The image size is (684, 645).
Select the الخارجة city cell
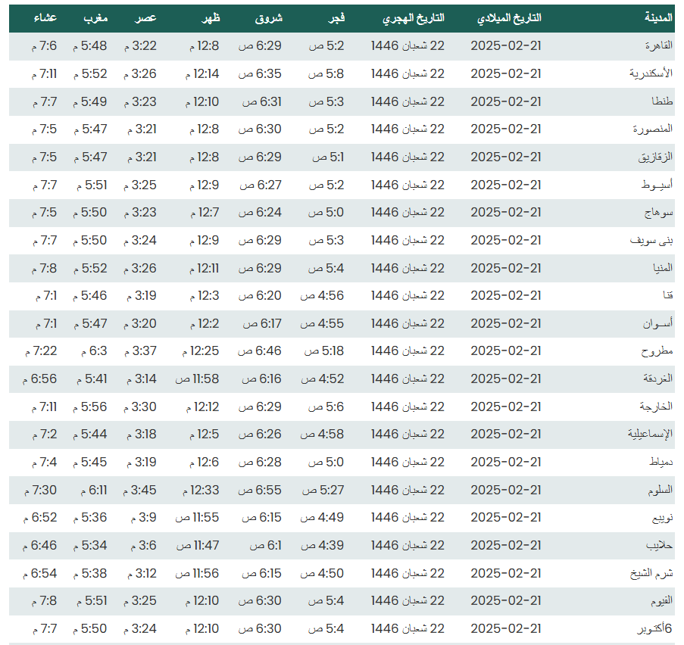pyautogui.click(x=656, y=407)
